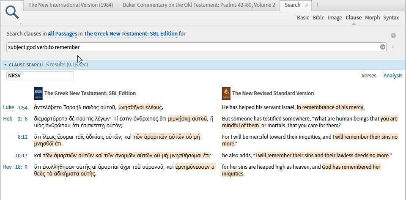
Task: Open the Rev 18:5 reference
Action: pos(15,167)
